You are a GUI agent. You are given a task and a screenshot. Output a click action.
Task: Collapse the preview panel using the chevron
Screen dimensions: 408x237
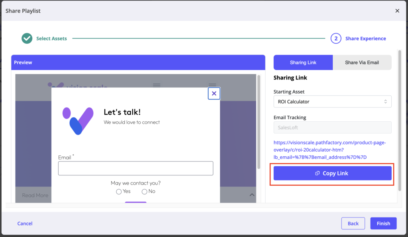coord(252,195)
